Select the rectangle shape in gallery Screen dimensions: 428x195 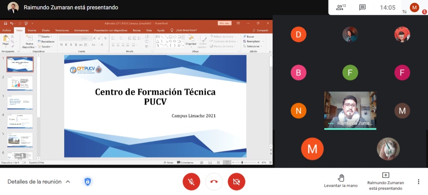[x=170, y=37]
